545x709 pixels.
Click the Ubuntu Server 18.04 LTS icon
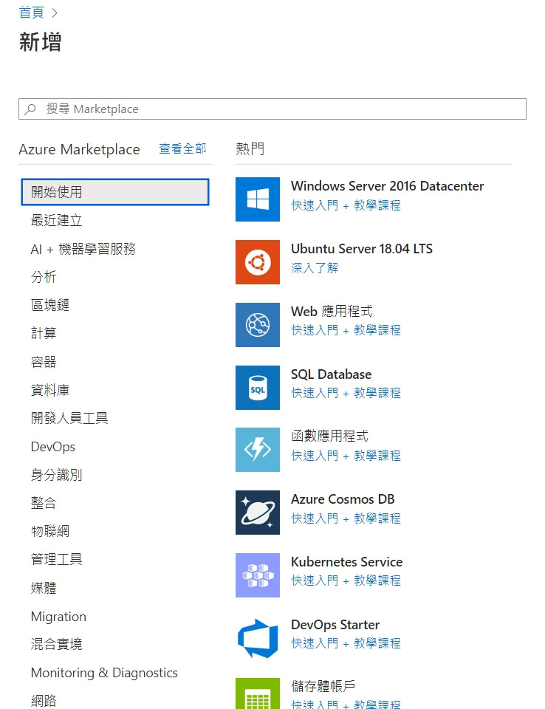257,262
